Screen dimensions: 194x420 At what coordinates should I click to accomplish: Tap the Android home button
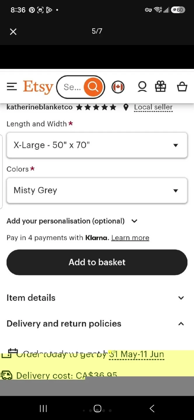coord(97,408)
